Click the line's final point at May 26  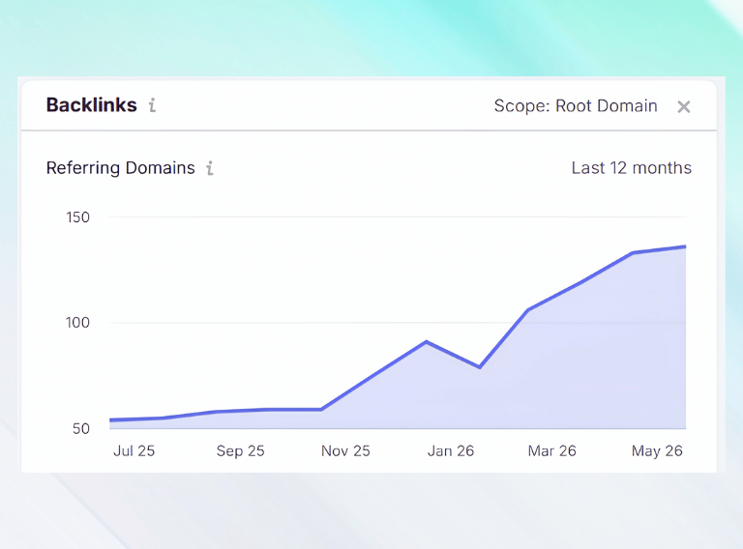click(x=685, y=246)
